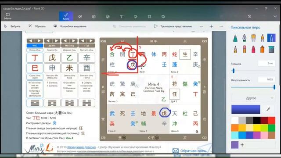Click the 申 day branch cell
Image resolution: width=281 pixels, height=158 pixels.
coord(52,68)
